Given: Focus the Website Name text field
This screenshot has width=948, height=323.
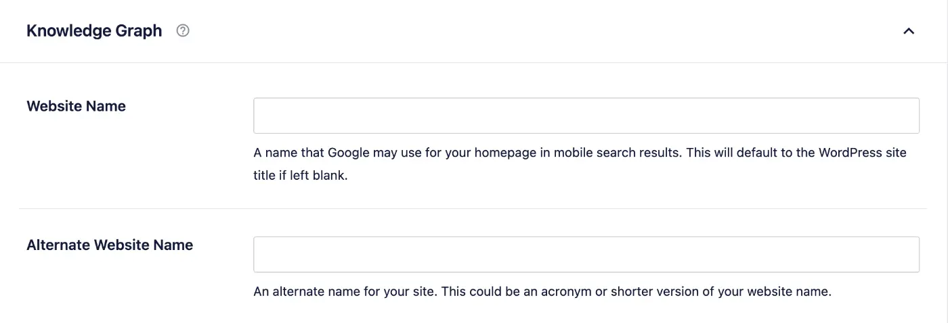Looking at the screenshot, I should (586, 116).
